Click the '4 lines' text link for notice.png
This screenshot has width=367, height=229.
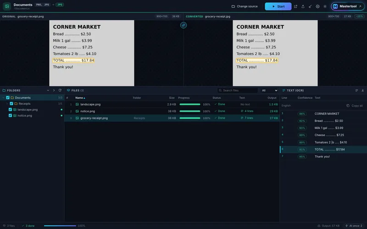247,111
